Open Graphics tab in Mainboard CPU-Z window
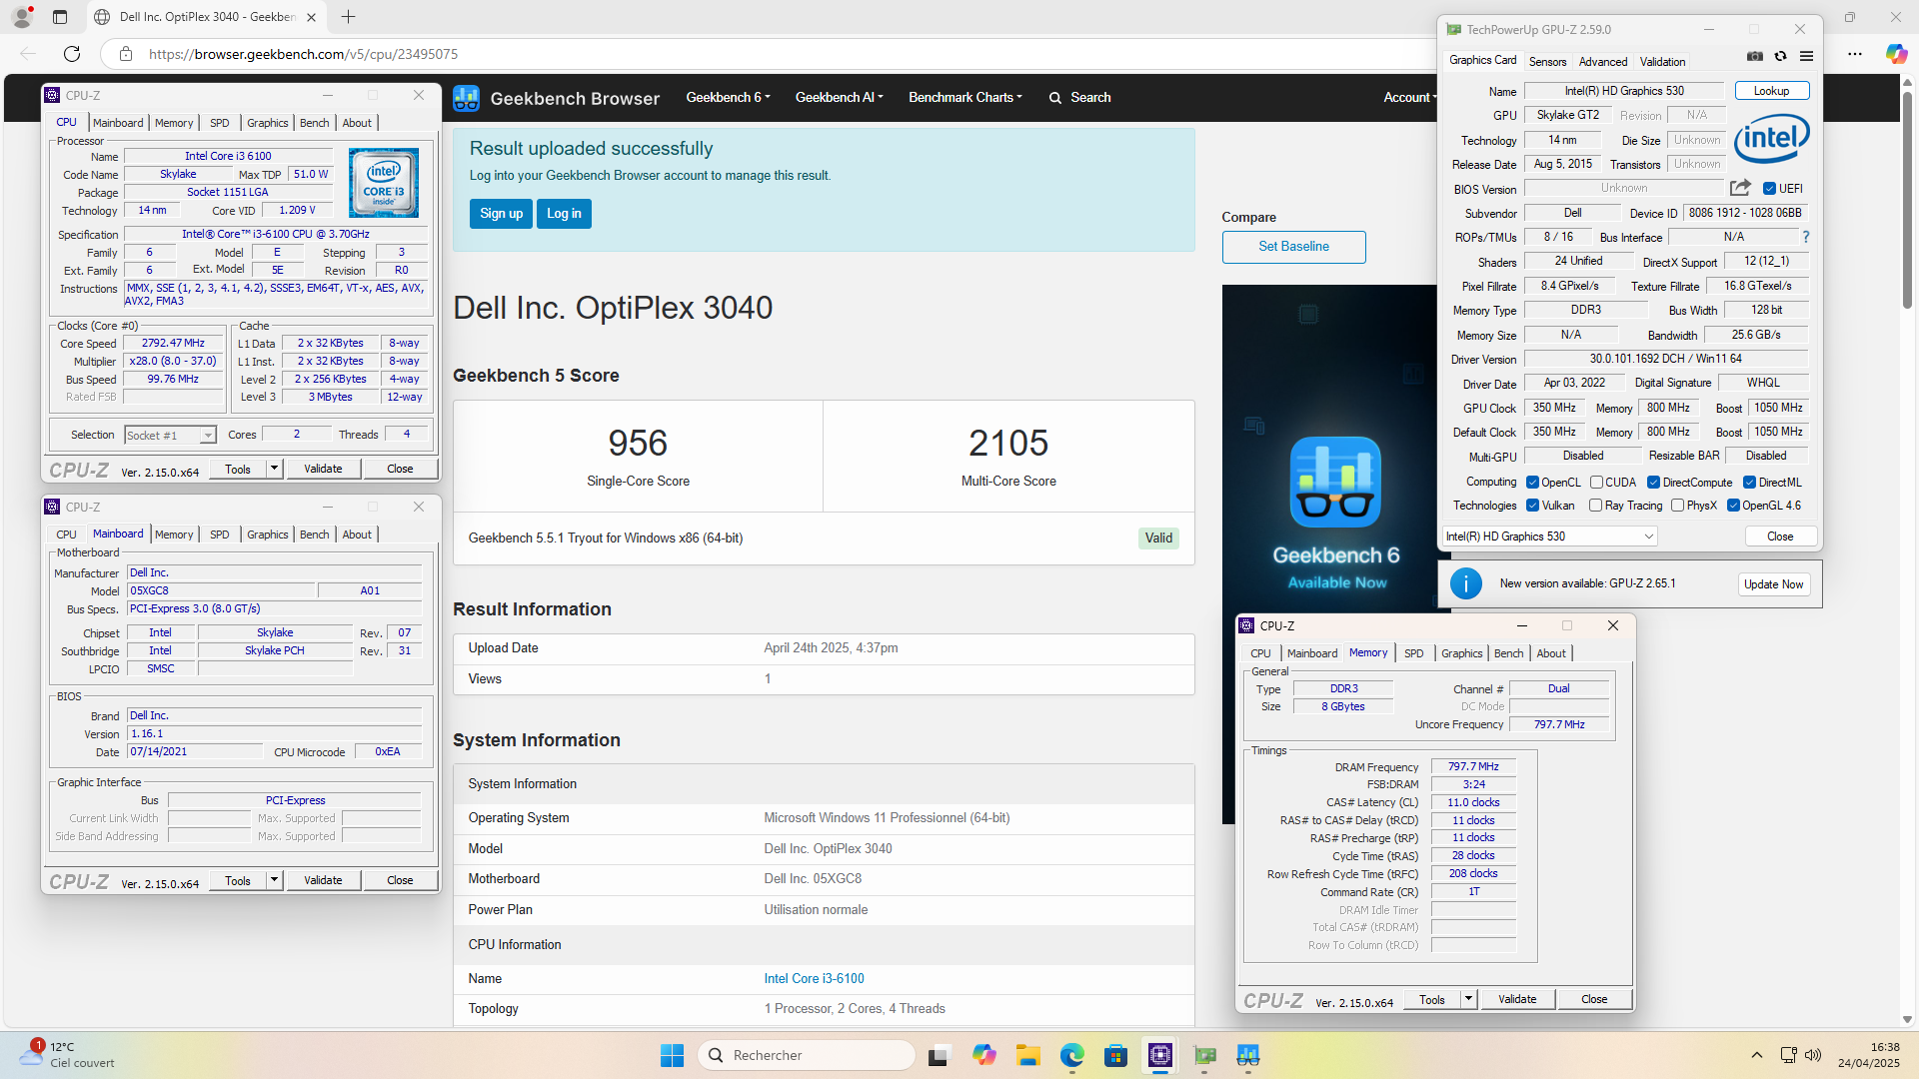This screenshot has height=1079, width=1919. (x=267, y=535)
